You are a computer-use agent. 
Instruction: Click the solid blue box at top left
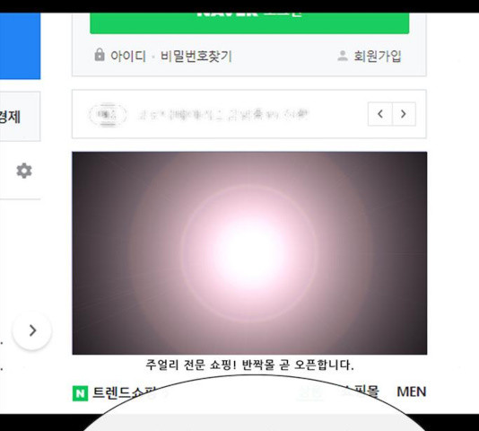click(x=20, y=46)
